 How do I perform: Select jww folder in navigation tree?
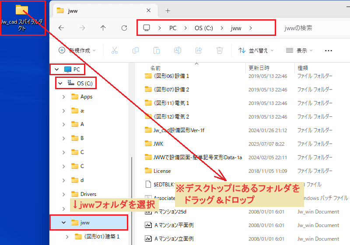89,222
